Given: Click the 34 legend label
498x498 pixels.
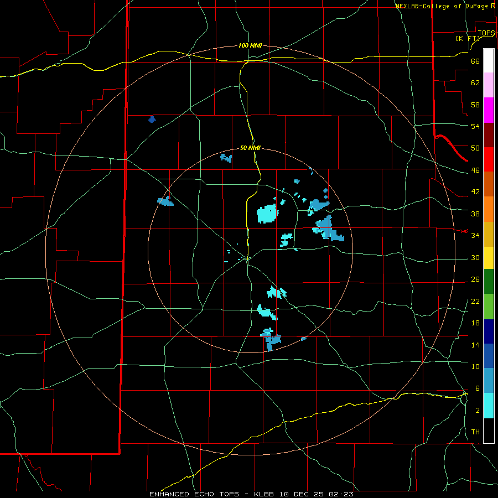Looking at the screenshot, I should [x=475, y=236].
